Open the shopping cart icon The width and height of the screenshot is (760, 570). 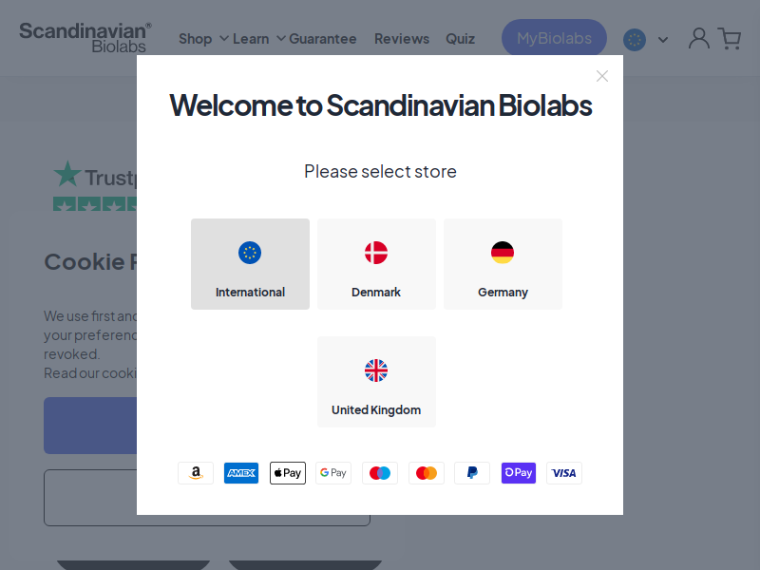(730, 38)
